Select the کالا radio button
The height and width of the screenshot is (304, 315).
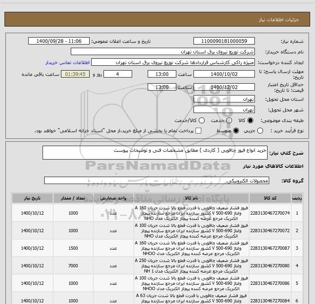(x=250, y=120)
